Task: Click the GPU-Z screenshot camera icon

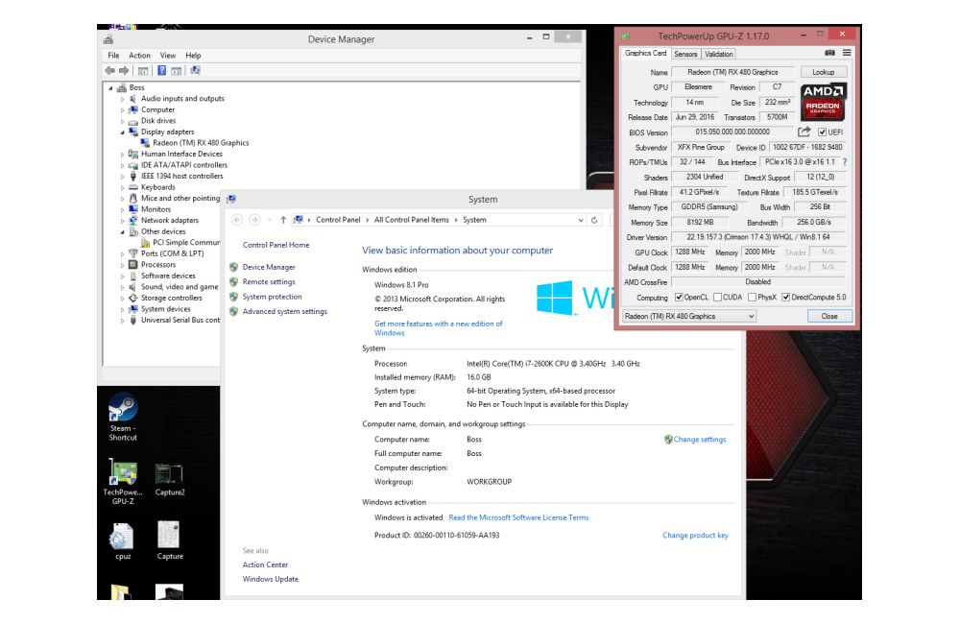Action: (829, 54)
